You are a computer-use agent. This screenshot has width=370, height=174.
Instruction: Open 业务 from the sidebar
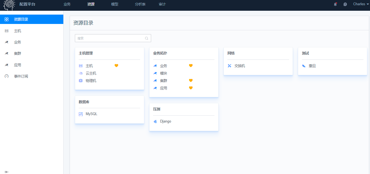click(x=32, y=42)
